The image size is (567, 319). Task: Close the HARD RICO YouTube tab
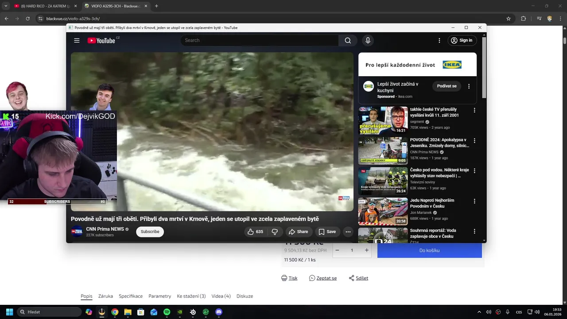coord(75,6)
